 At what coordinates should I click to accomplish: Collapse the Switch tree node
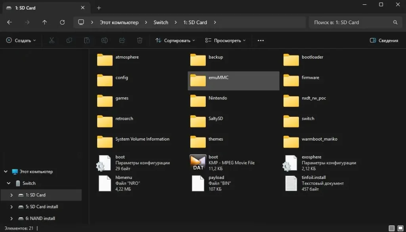(x=9, y=183)
